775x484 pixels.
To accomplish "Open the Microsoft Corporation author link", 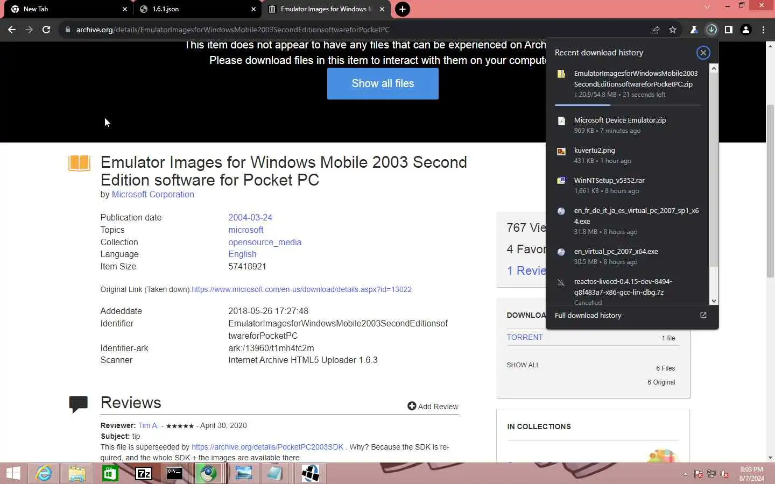I will point(153,194).
